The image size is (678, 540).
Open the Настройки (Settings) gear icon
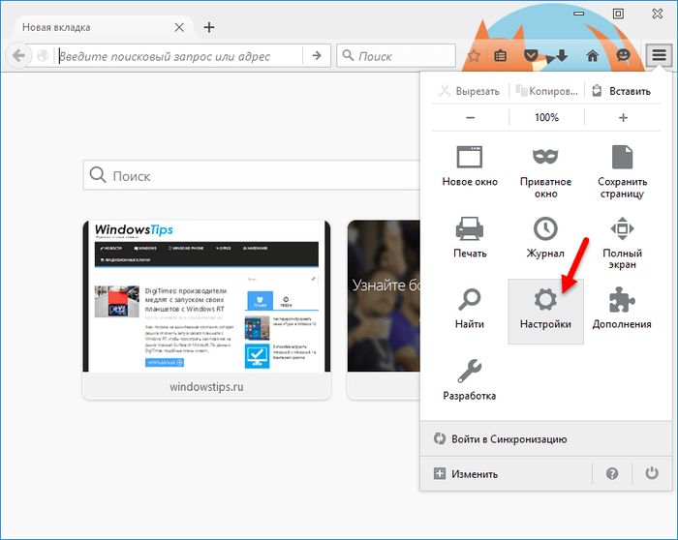point(546,300)
